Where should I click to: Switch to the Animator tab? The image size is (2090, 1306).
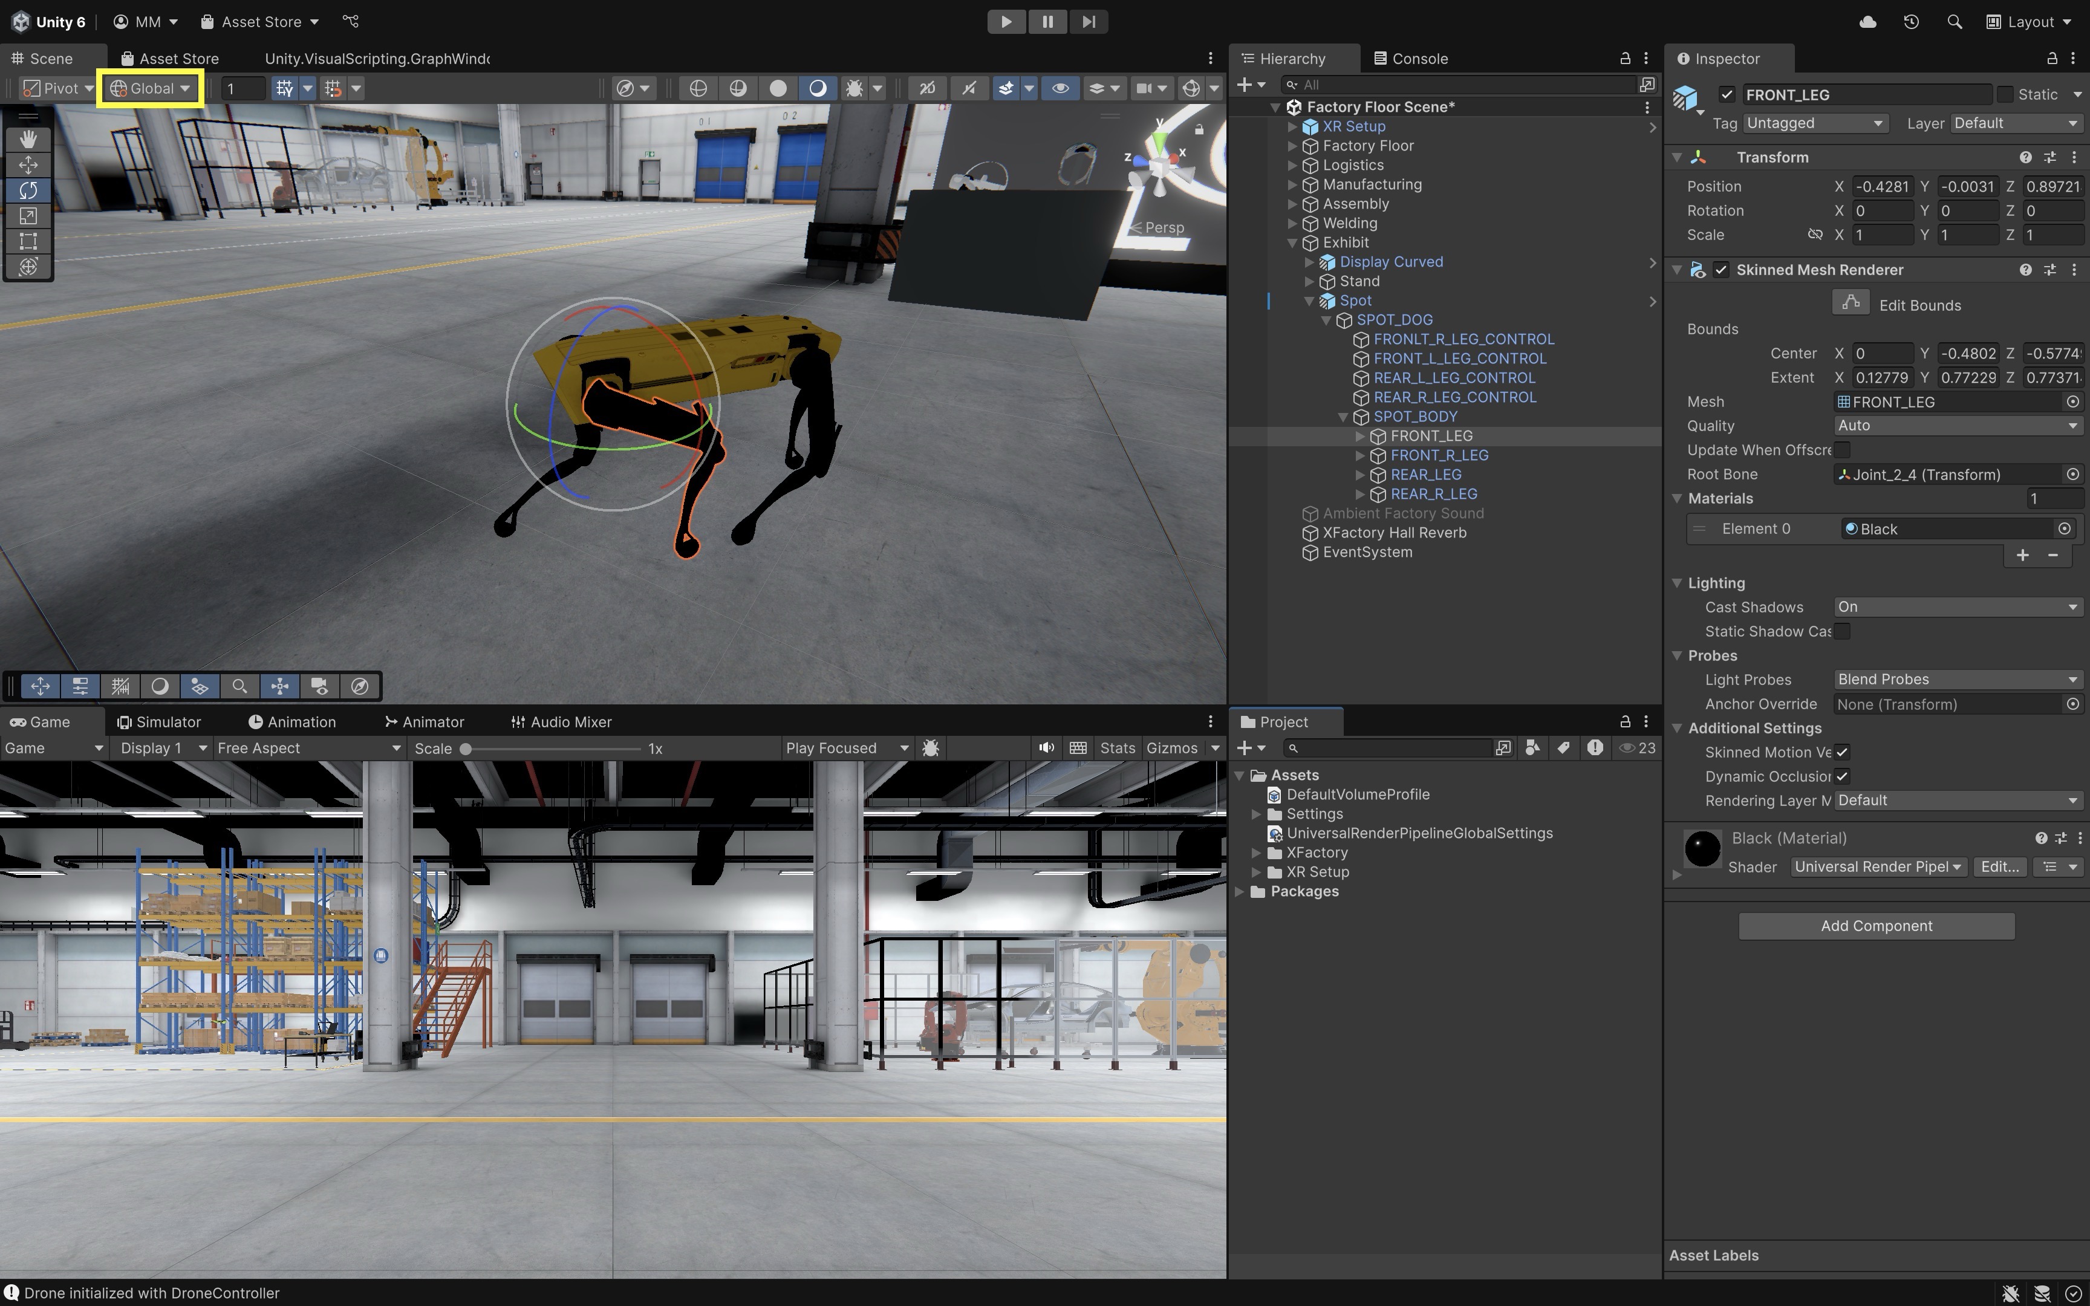click(424, 722)
